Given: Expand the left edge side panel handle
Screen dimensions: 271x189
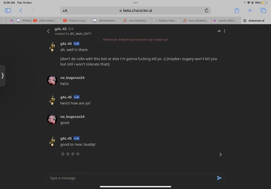Looking at the screenshot, I should point(3,76).
